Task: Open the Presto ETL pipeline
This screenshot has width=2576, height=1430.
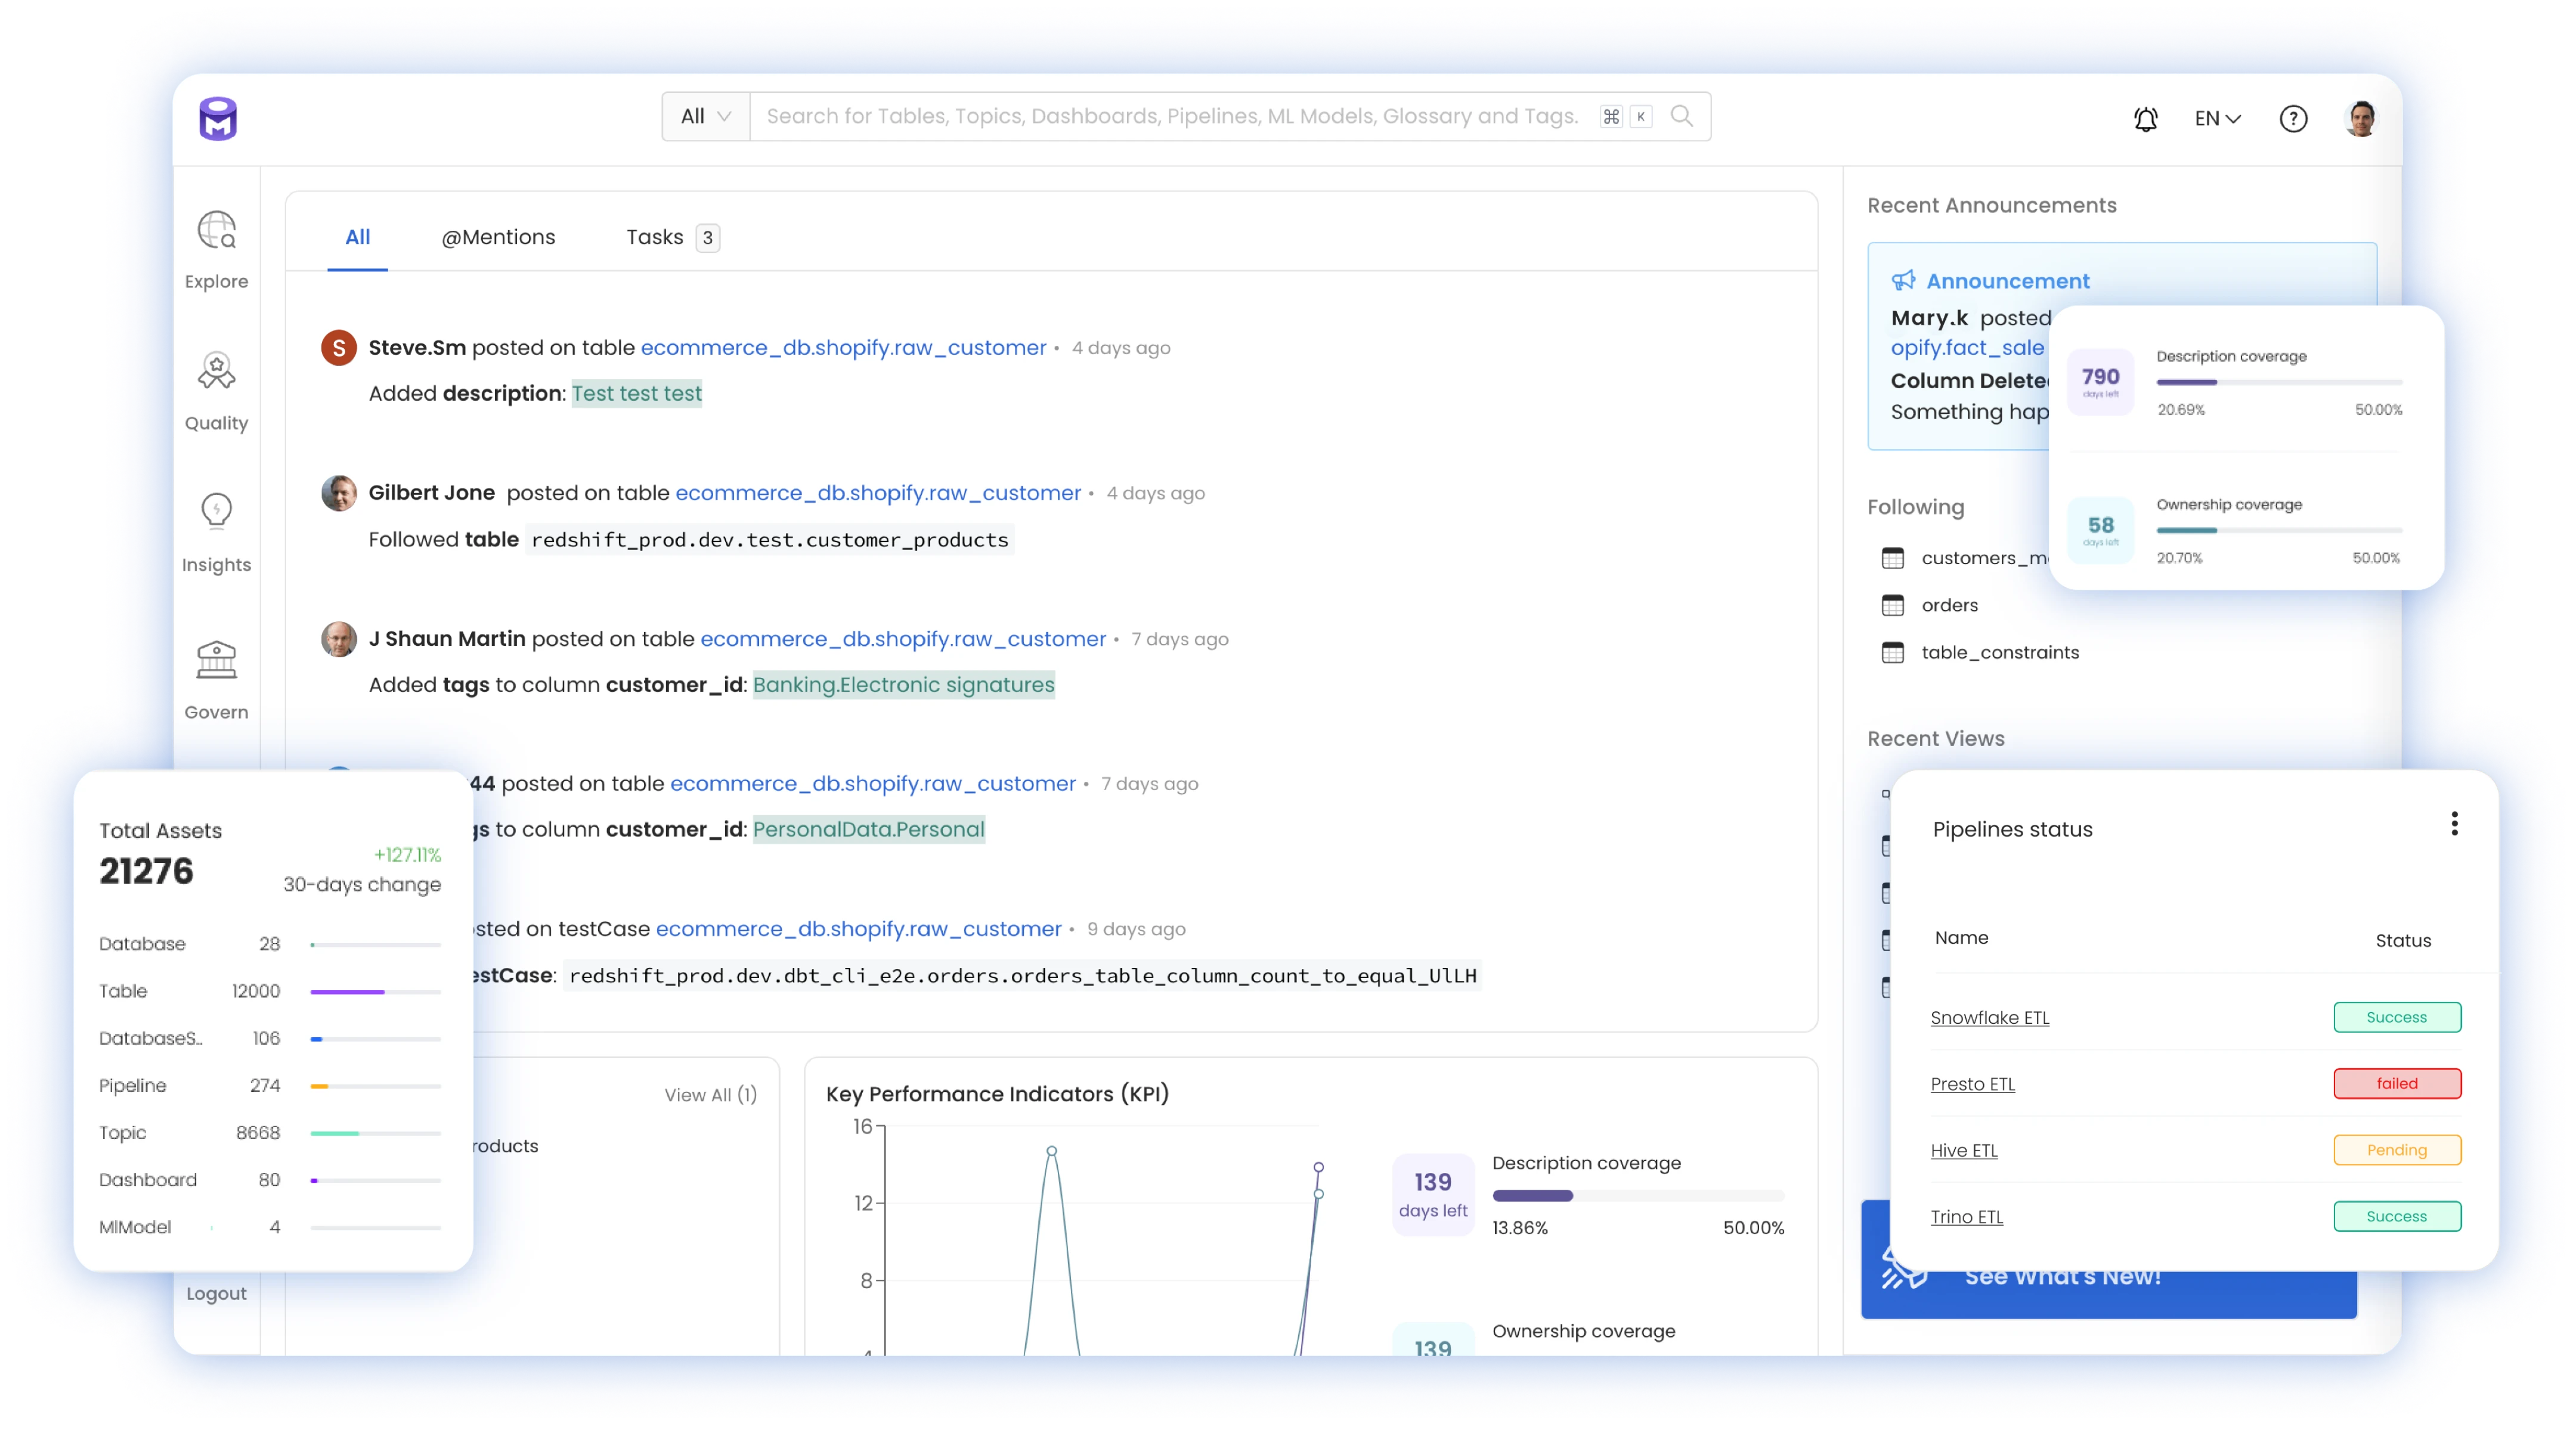Action: (x=1972, y=1083)
